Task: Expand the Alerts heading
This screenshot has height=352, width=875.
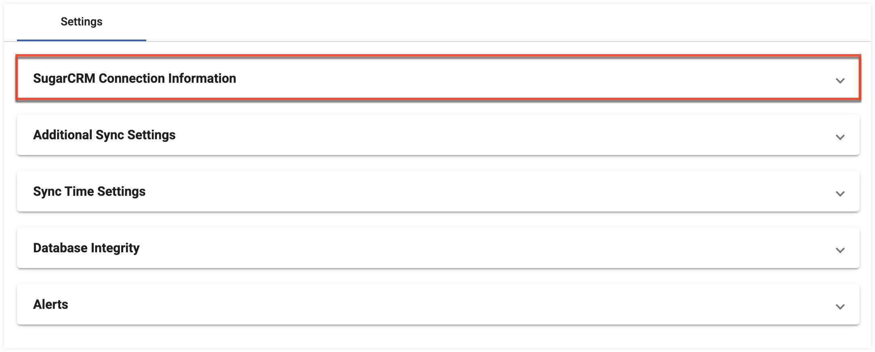Action: click(50, 304)
